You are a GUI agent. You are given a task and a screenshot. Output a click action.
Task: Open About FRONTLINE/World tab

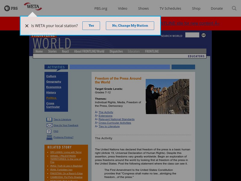[89, 51]
